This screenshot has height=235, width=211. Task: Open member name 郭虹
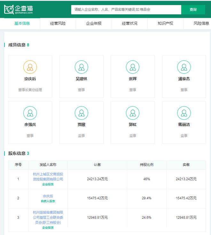pos(133,125)
